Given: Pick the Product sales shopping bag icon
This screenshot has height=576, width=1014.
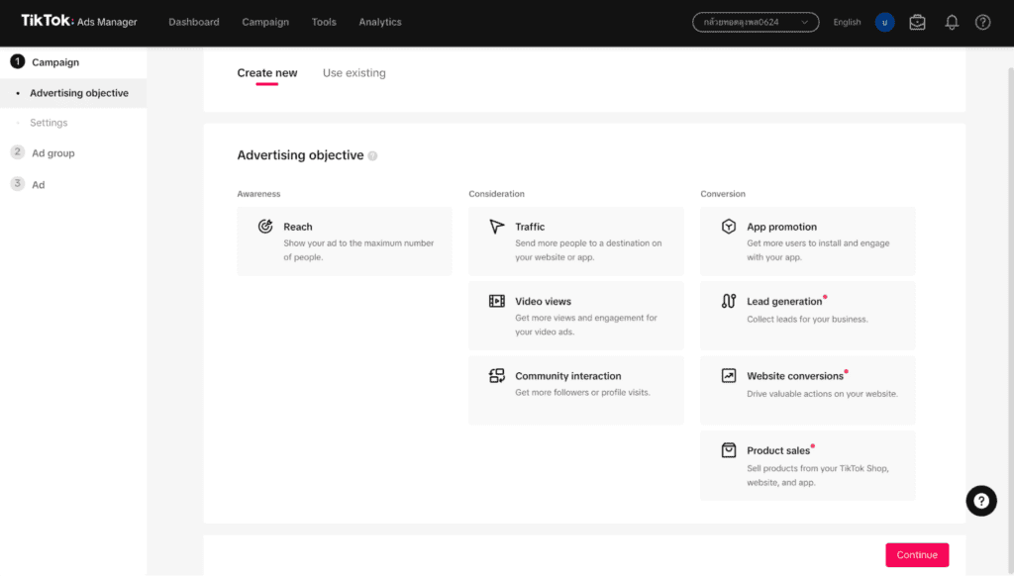Looking at the screenshot, I should tap(729, 450).
